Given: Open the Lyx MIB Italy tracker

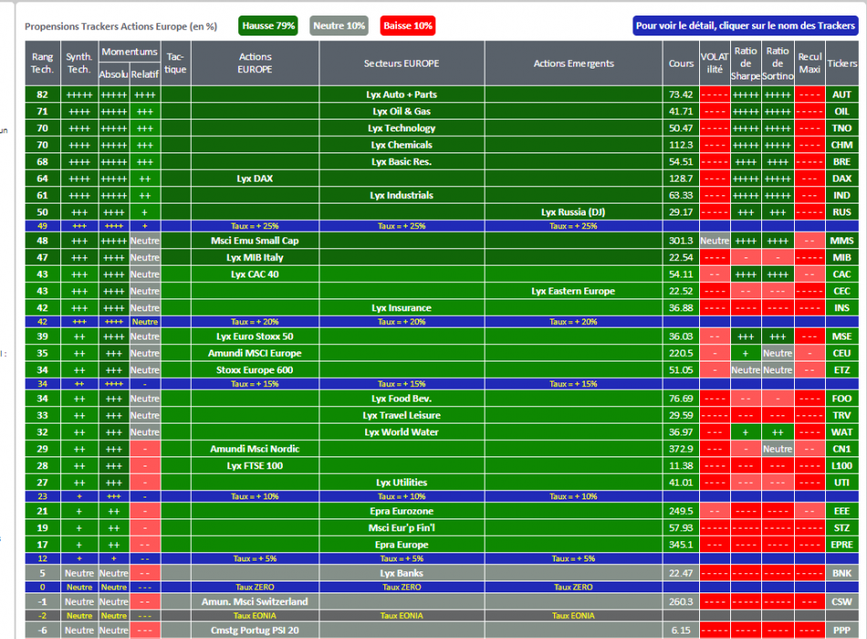Looking at the screenshot, I should click(x=255, y=257).
